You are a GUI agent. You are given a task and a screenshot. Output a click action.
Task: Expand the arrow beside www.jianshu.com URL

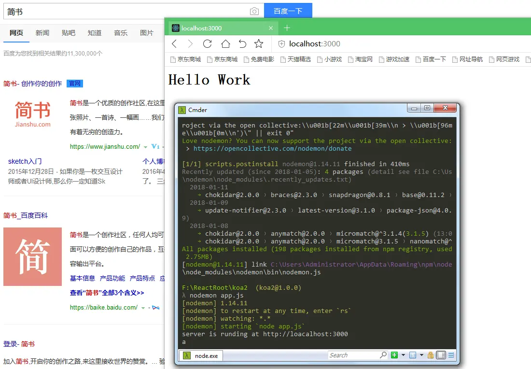click(145, 147)
